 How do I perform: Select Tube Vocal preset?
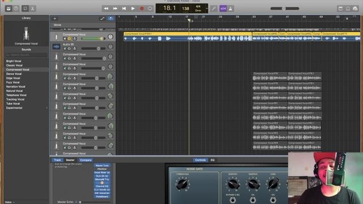click(13, 104)
